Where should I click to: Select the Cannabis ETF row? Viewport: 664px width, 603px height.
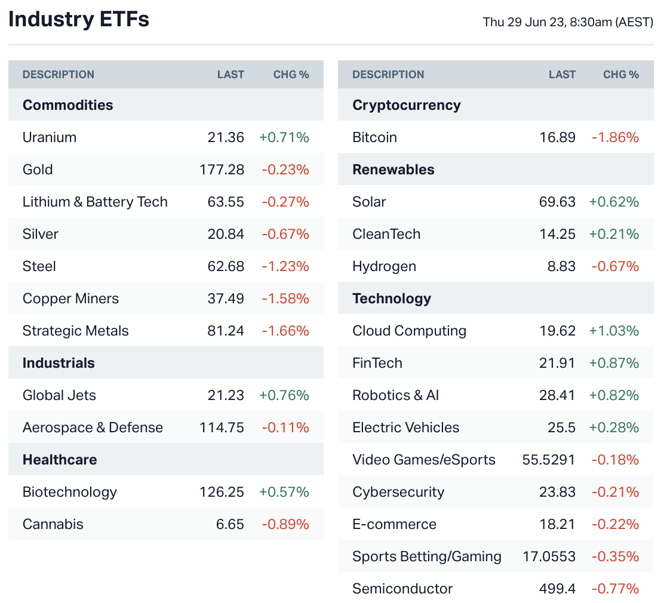pyautogui.click(x=53, y=524)
